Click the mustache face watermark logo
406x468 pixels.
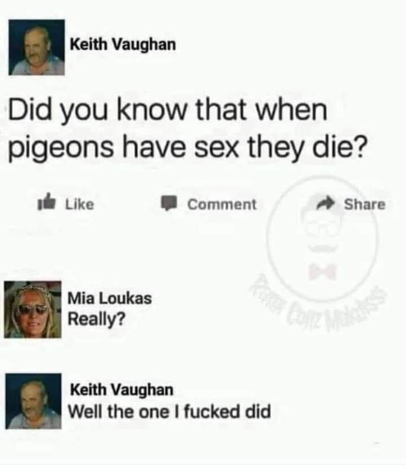pos(322,239)
